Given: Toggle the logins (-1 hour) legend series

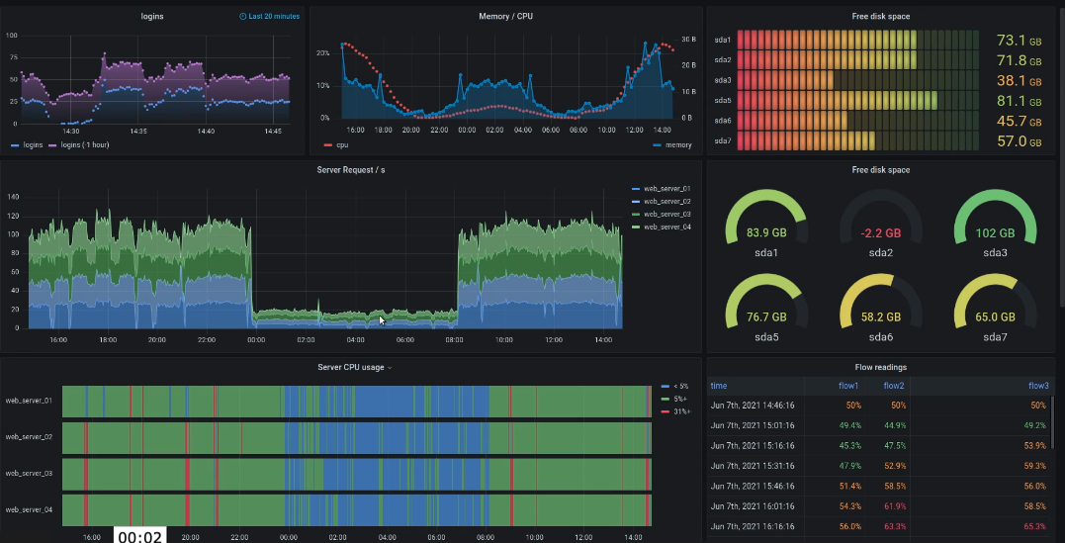Looking at the screenshot, I should coord(84,144).
